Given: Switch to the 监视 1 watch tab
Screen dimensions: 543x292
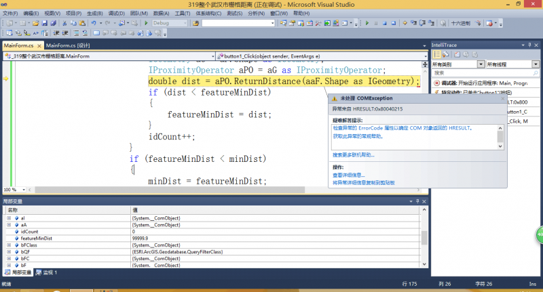Looking at the screenshot, I should pyautogui.click(x=47, y=272).
